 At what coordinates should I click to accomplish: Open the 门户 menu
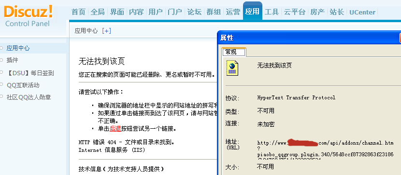(x=175, y=12)
